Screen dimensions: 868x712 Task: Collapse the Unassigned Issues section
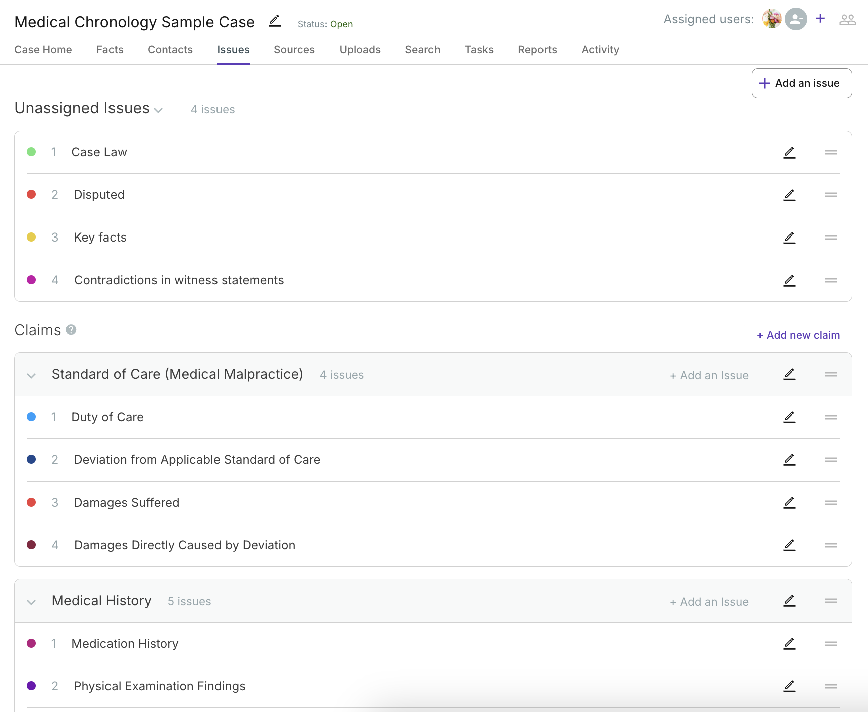pos(158,110)
